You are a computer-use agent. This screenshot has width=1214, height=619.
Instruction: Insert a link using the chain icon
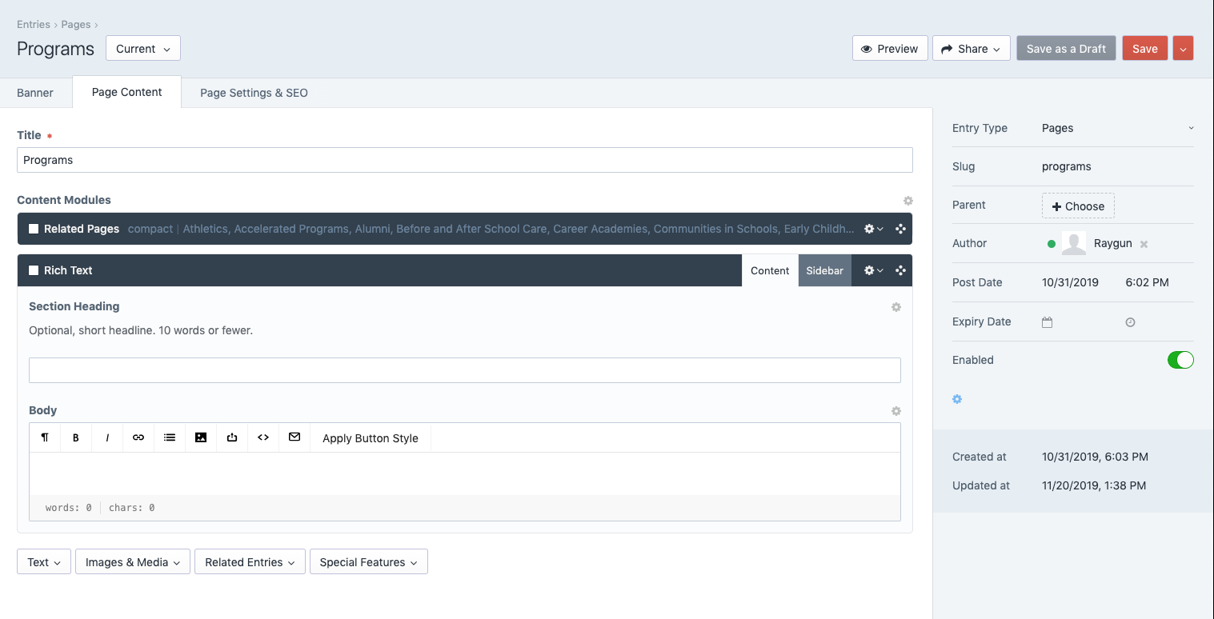tap(138, 437)
